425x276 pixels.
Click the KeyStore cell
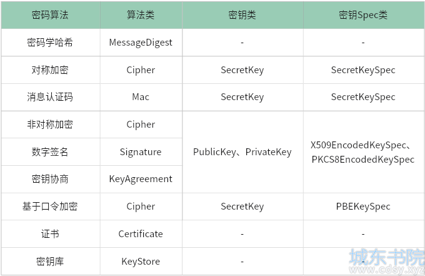[x=141, y=262]
